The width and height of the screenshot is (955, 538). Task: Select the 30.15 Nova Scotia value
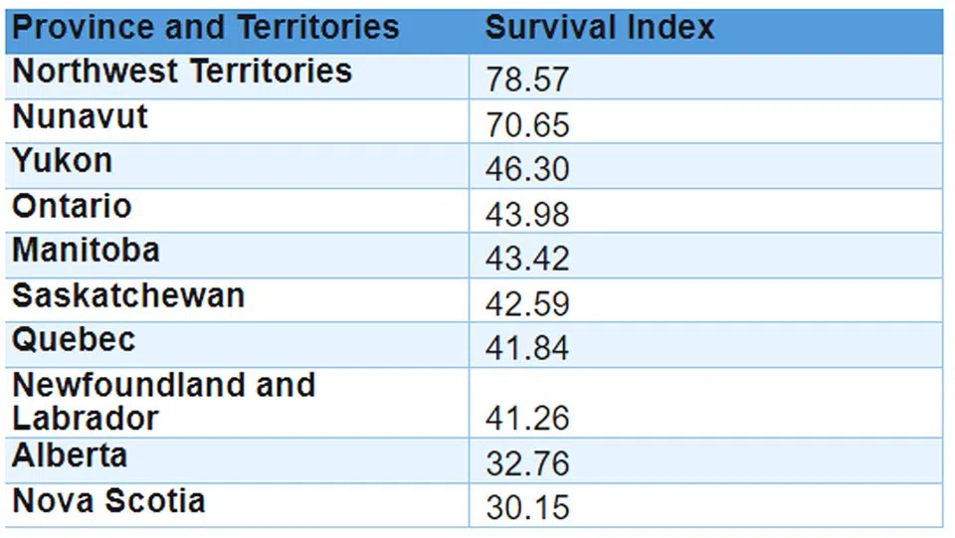pos(527,508)
